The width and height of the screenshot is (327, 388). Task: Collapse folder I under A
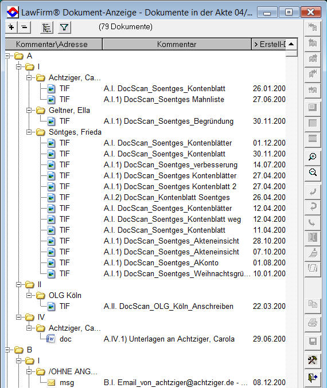click(x=18, y=67)
